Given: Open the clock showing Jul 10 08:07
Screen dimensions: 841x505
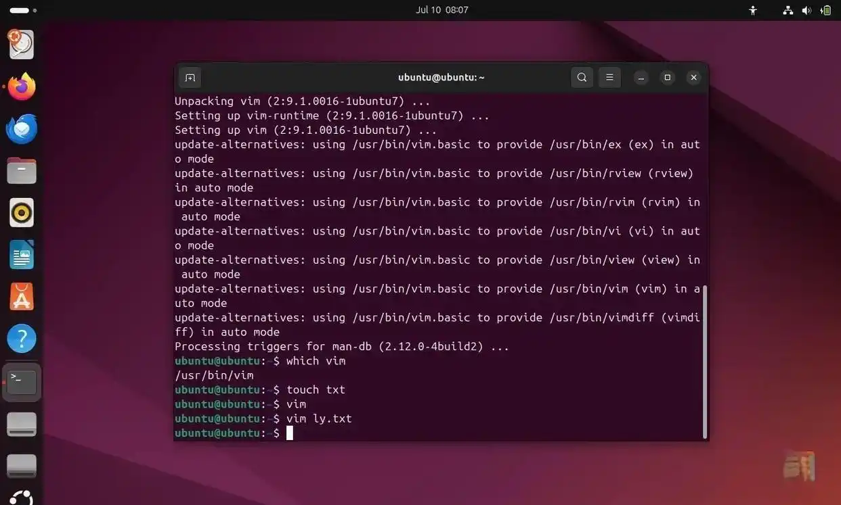Looking at the screenshot, I should click(x=441, y=10).
